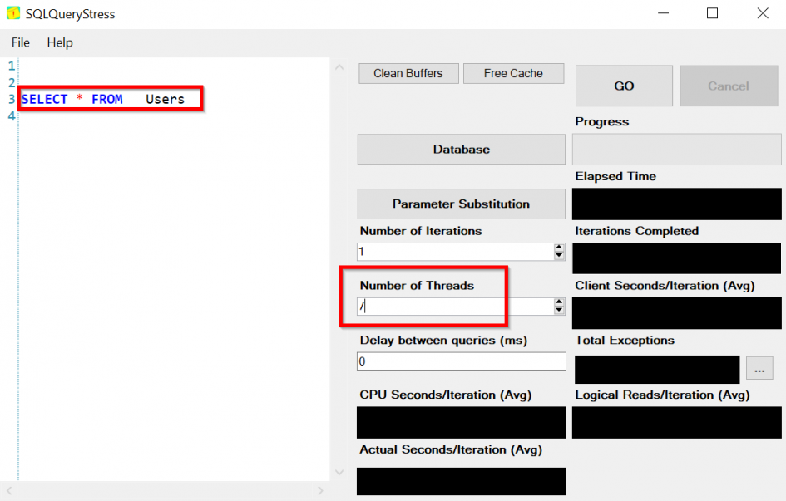Increase Number of Threads with up arrow
The image size is (786, 501).
tap(559, 302)
